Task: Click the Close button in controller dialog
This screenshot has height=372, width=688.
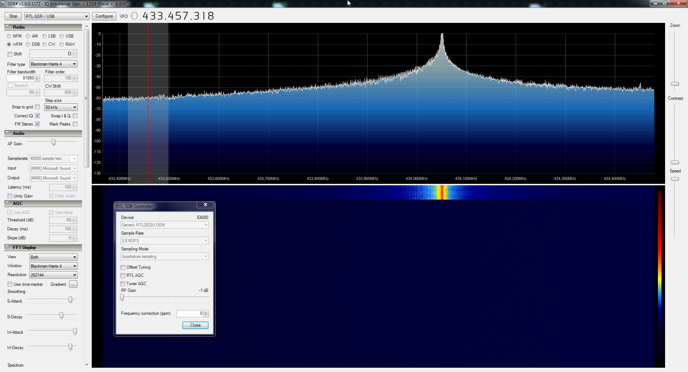Action: [x=195, y=325]
